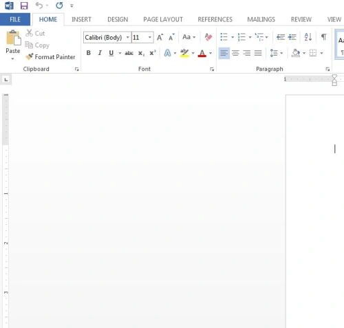Viewport: 344px width, 328px height.
Task: Click the tab selector at ruler corner
Action: (x=6, y=80)
